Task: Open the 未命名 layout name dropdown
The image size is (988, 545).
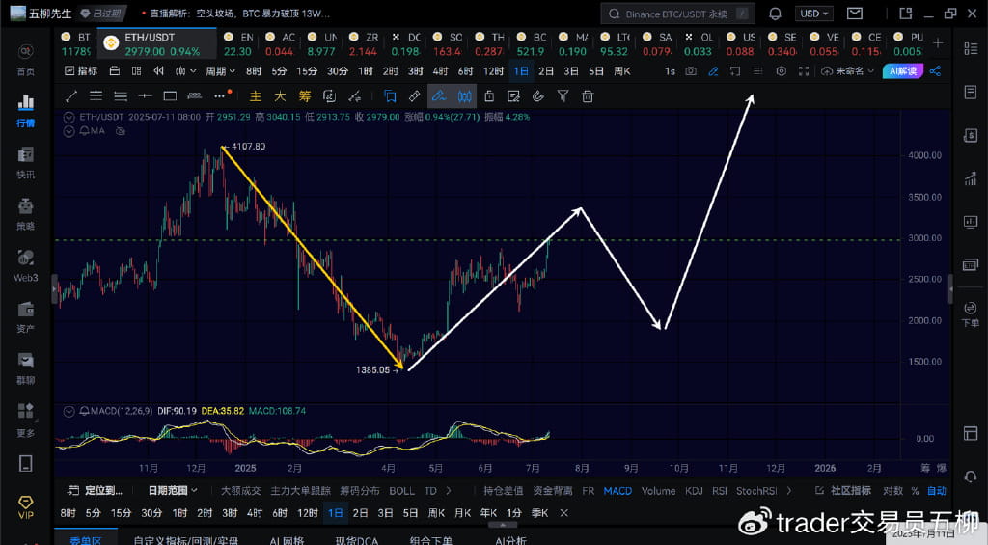Action: (847, 71)
